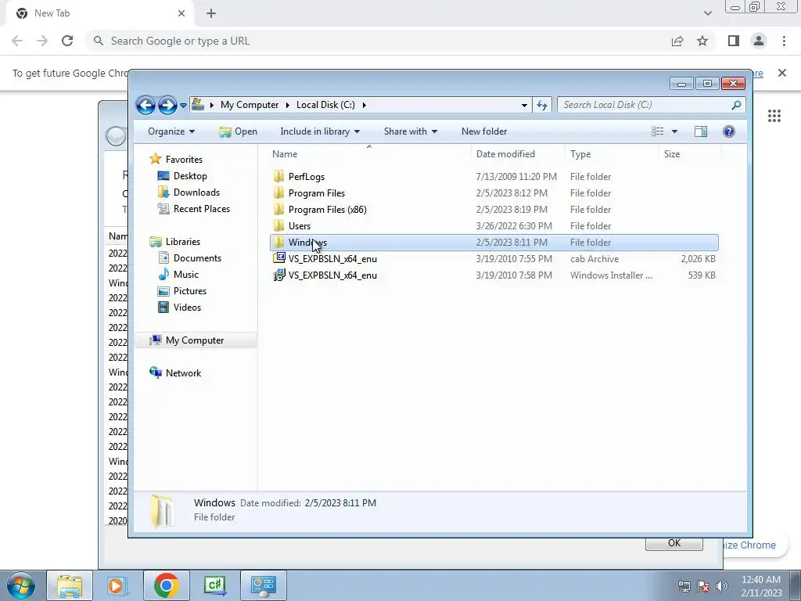Image resolution: width=801 pixels, height=601 pixels.
Task: Sort by the Type column header
Action: pyautogui.click(x=612, y=154)
